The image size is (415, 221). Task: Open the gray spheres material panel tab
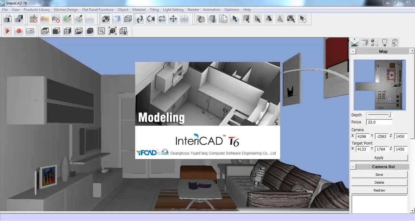point(374,42)
